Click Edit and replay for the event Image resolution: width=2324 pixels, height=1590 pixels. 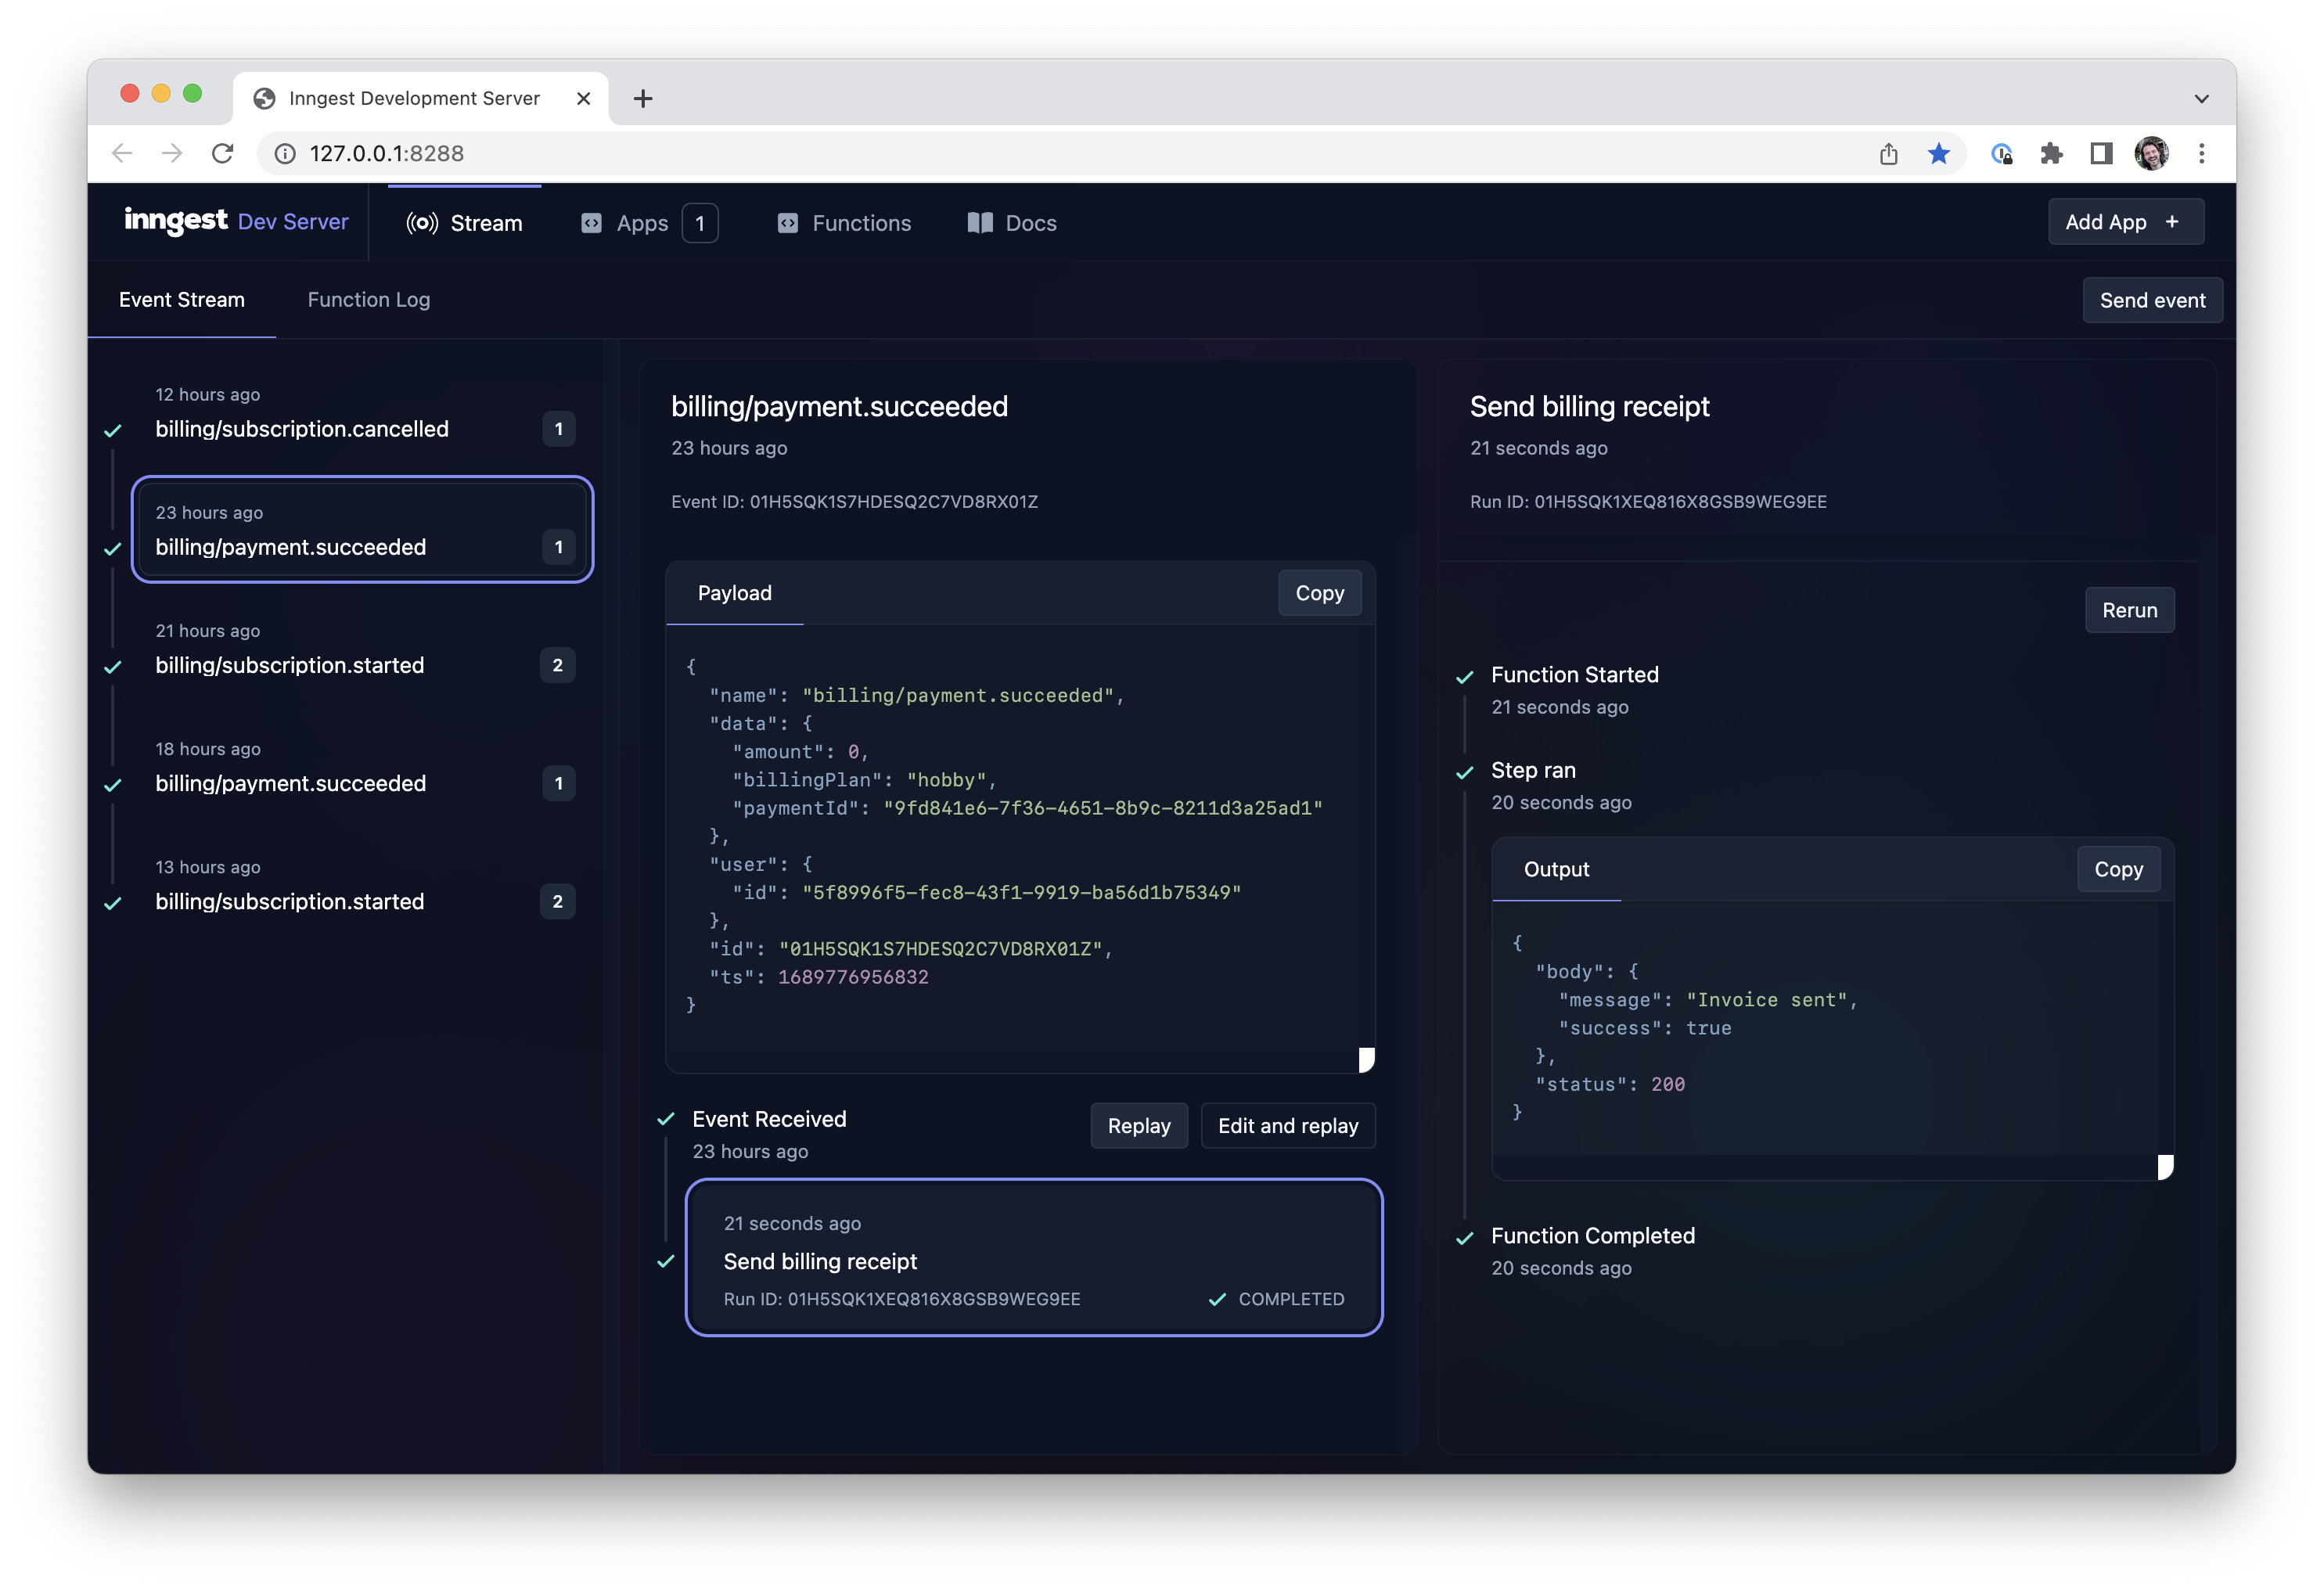pos(1288,1125)
